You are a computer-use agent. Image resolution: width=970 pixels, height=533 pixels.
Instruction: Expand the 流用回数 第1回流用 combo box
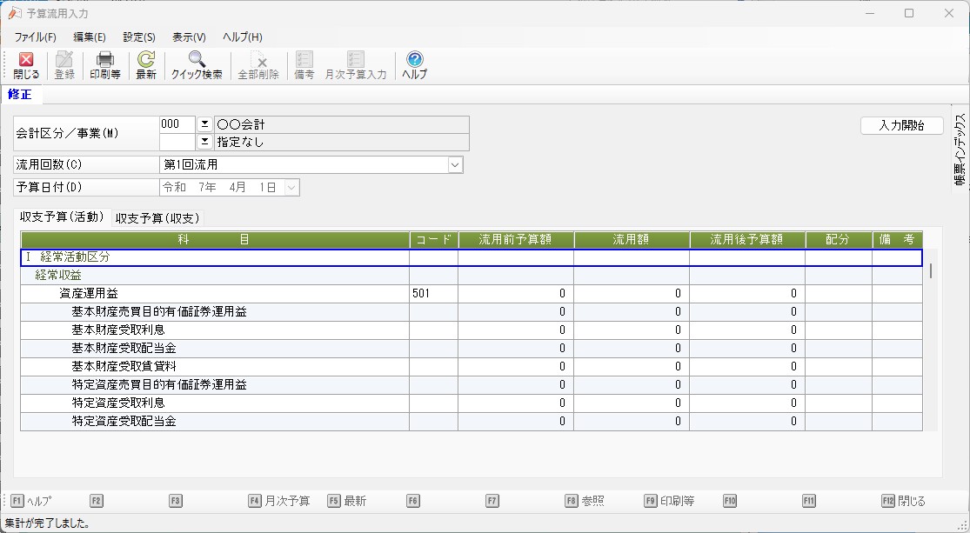coord(454,164)
